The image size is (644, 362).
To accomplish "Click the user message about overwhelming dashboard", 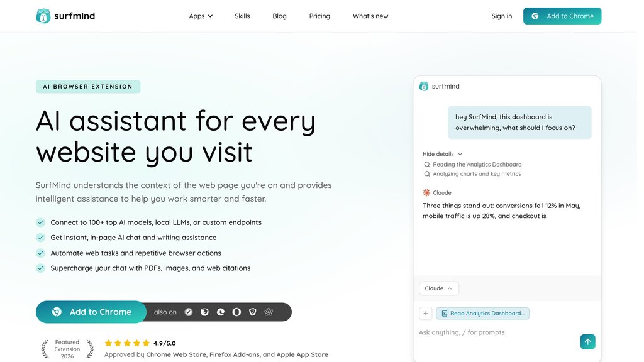I will click(519, 123).
